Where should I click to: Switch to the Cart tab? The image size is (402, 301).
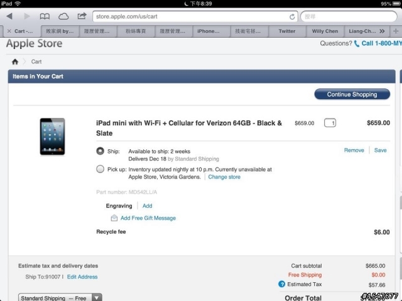click(23, 31)
